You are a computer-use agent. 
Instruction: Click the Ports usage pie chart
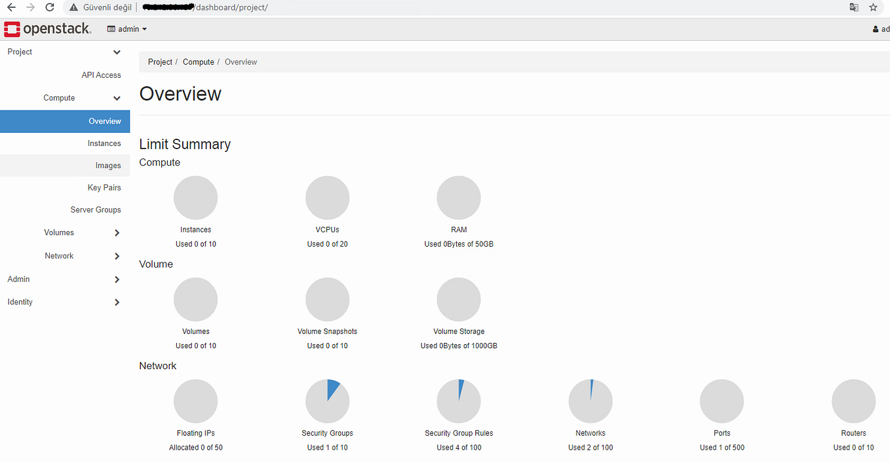pyautogui.click(x=722, y=401)
